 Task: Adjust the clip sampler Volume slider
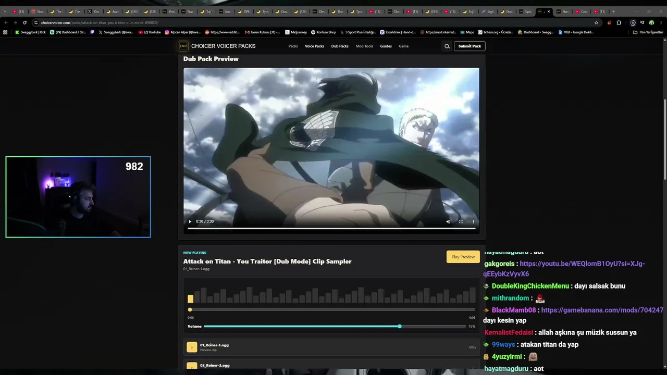point(335,327)
